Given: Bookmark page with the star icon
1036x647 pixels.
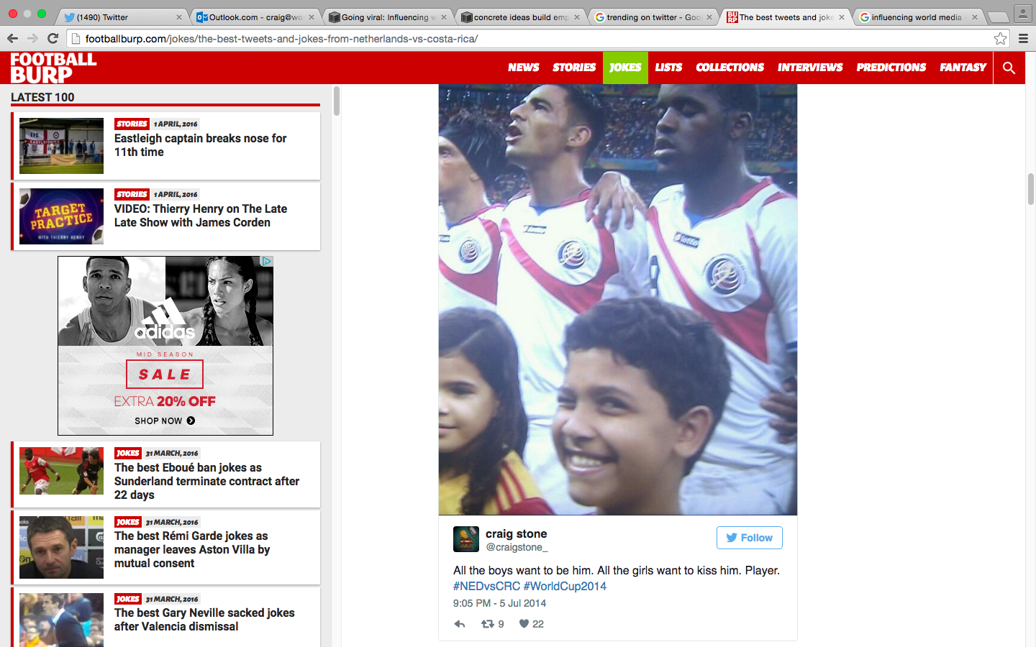Looking at the screenshot, I should [1000, 39].
